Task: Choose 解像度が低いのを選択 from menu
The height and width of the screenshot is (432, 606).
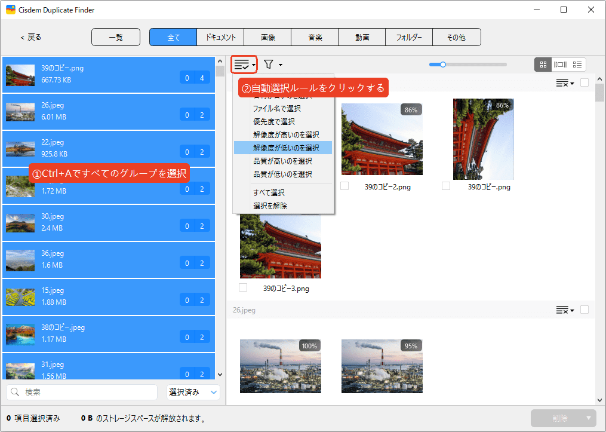Action: pyautogui.click(x=285, y=148)
